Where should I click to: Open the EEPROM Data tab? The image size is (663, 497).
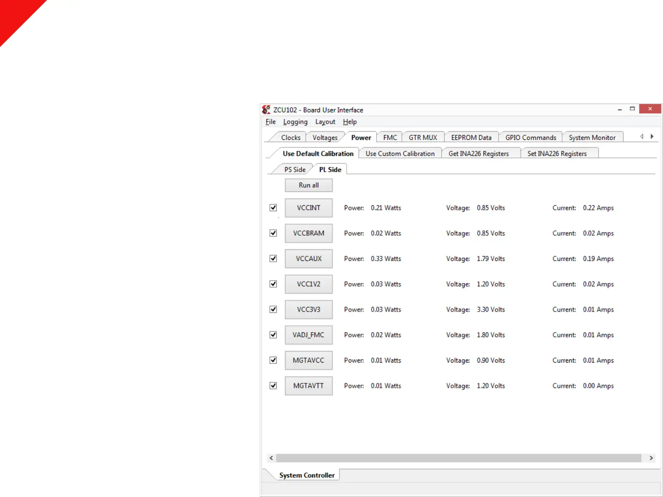point(471,138)
